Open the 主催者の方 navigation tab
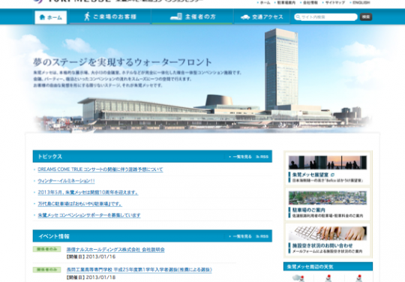Viewport: 405px width, 282px height. pyautogui.click(x=193, y=16)
